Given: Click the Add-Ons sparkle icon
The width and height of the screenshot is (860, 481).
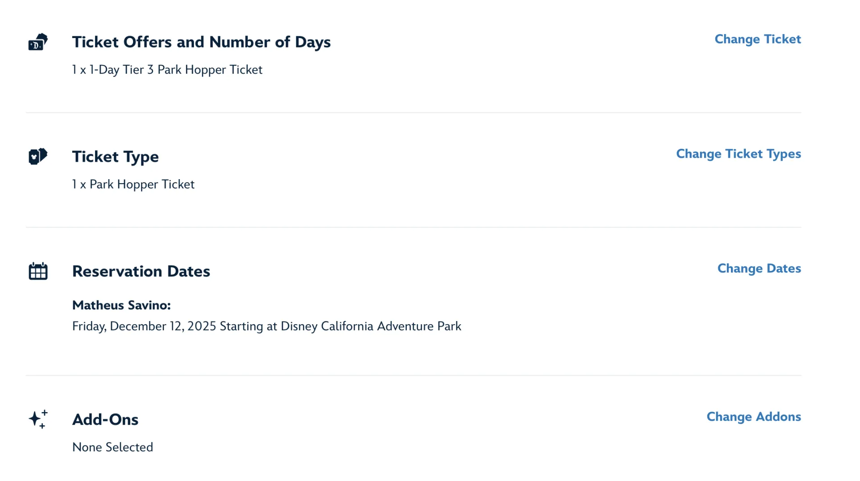Looking at the screenshot, I should (38, 419).
